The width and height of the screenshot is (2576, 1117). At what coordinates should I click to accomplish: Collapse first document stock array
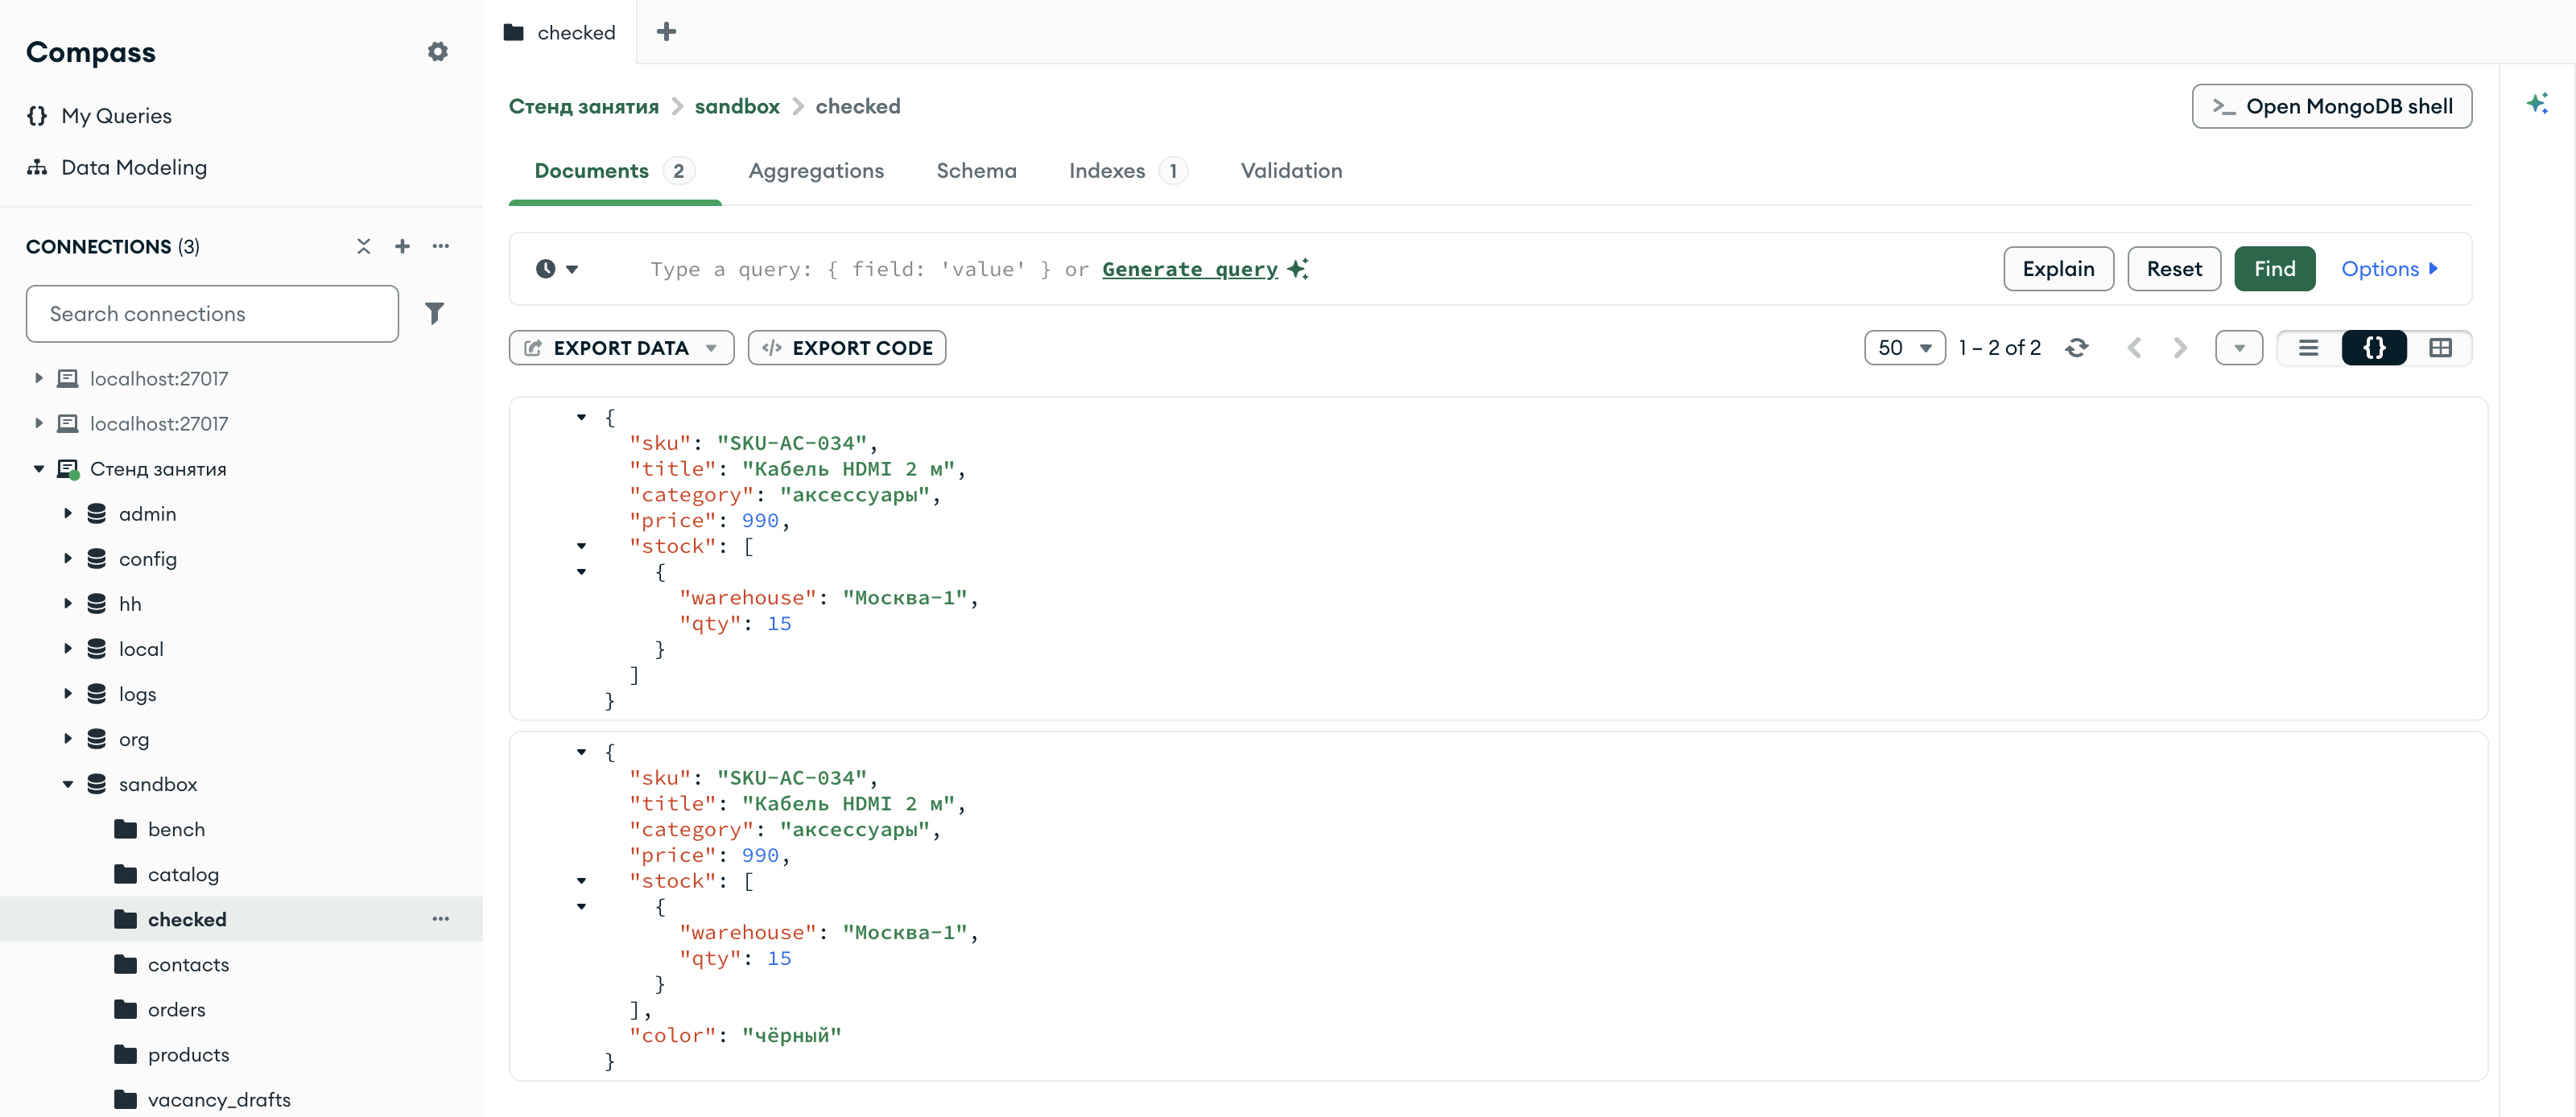pyautogui.click(x=581, y=546)
